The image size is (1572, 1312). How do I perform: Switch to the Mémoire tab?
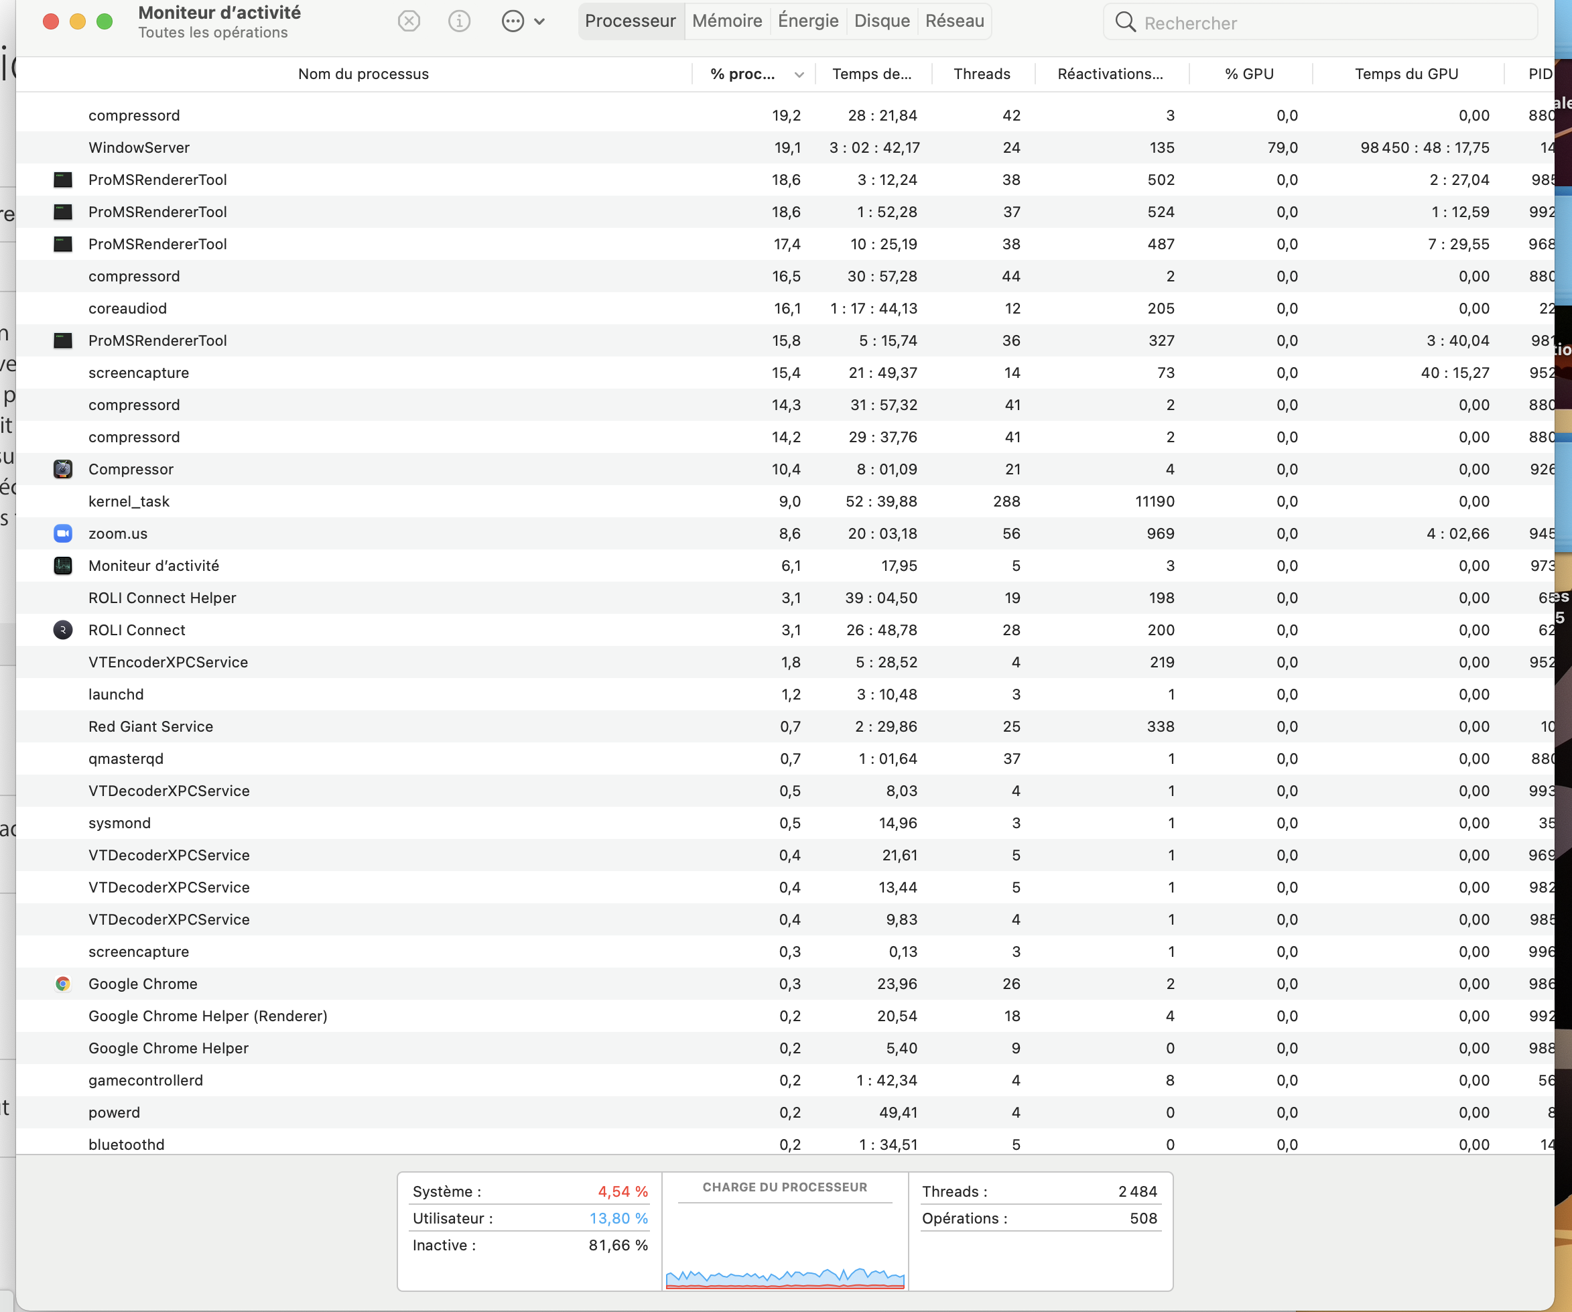[726, 21]
